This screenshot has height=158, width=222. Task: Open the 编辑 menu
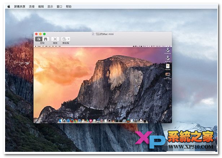click(41, 7)
